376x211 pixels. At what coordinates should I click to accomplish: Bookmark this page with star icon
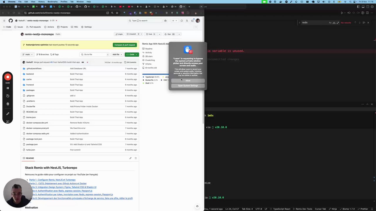(x=117, y=13)
